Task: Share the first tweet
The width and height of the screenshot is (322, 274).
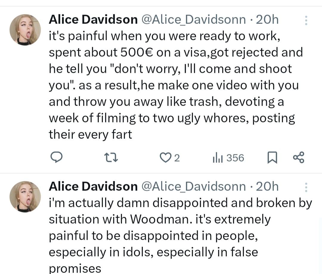Action: pos(298,157)
